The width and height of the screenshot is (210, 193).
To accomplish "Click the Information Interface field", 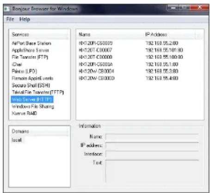I will [x=152, y=154].
